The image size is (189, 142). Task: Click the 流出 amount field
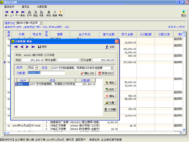tap(33, 60)
